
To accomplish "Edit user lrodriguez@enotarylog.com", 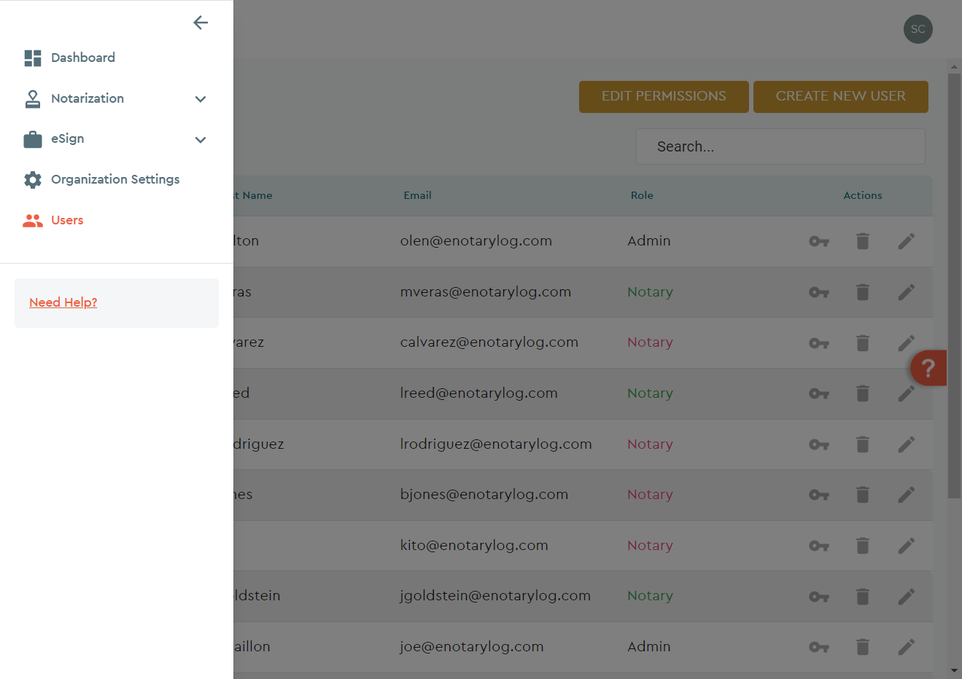I will click(x=907, y=444).
